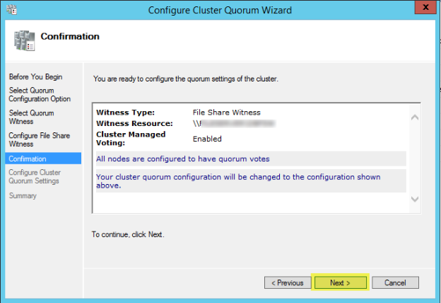Viewport: 441px width, 303px height.
Task: Jump to the Select Quorum Witness step
Action: pos(30,118)
